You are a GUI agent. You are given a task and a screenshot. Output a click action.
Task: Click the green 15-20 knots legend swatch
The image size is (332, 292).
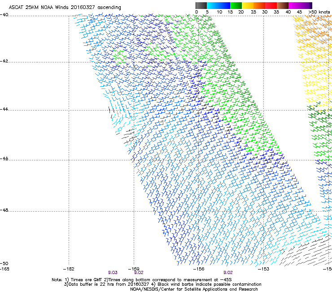[236, 5]
